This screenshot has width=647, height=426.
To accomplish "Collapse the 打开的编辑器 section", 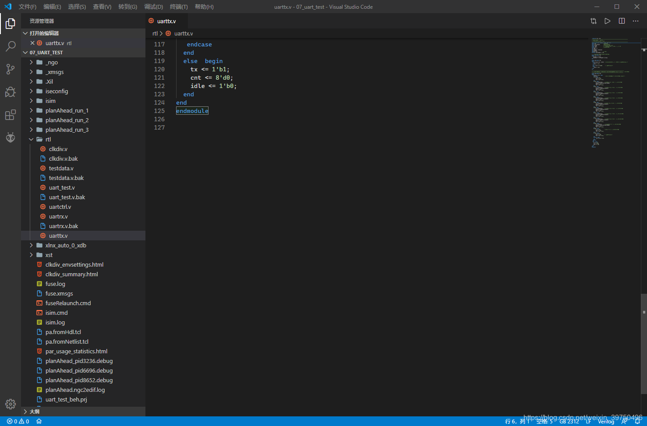I will coord(83,33).
